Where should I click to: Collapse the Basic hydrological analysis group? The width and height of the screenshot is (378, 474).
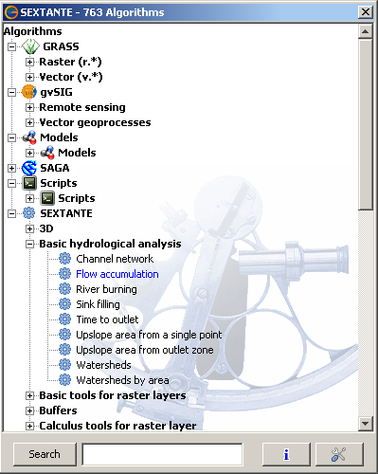point(29,244)
